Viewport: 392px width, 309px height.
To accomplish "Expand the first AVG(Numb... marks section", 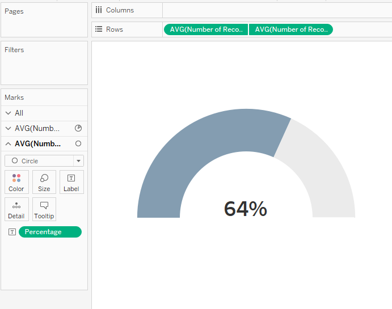I will click(x=9, y=128).
